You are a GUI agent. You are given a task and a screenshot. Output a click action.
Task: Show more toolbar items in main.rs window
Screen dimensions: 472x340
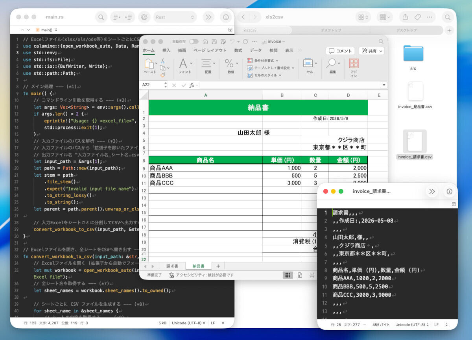[208, 17]
